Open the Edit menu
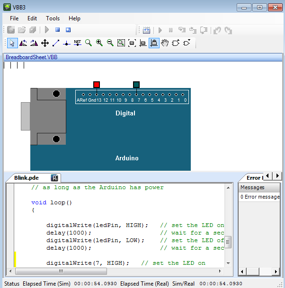 click(32, 18)
